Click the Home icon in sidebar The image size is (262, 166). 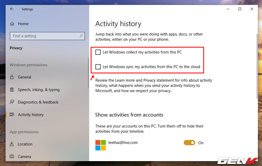coord(11,24)
